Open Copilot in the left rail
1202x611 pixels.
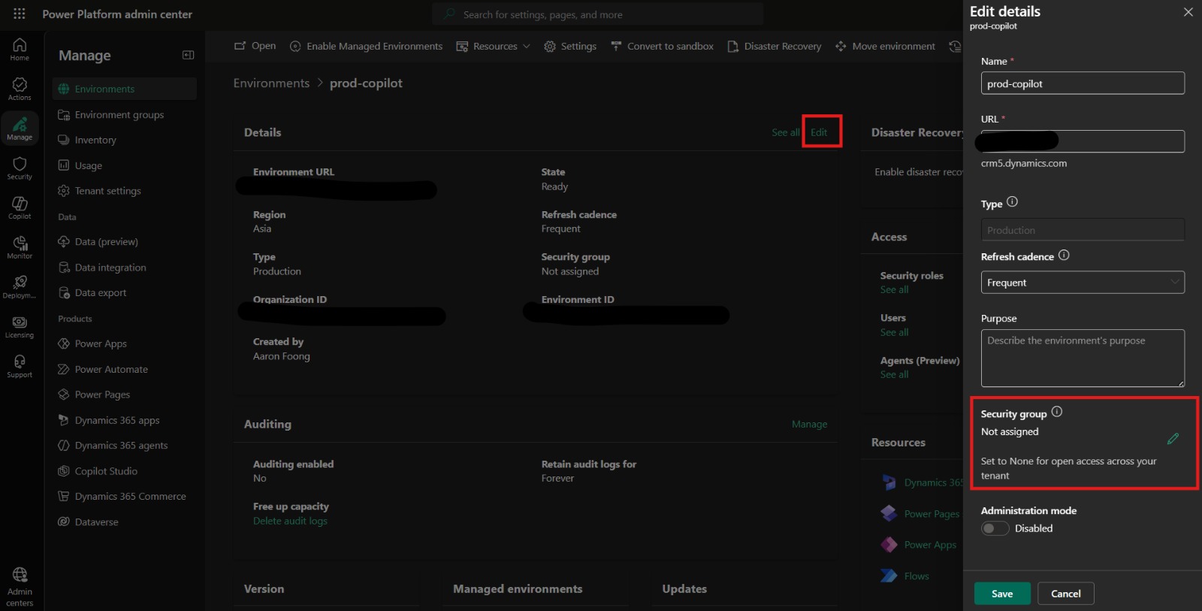click(20, 208)
